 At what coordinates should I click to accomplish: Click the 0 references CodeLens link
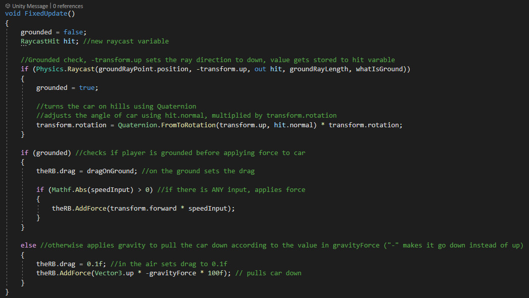coord(68,6)
